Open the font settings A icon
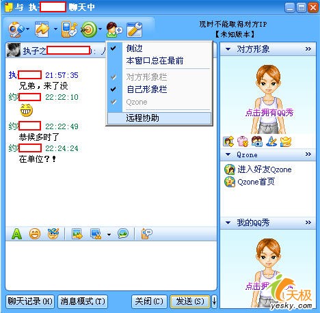This screenshot has height=313, width=320. (x=16, y=234)
